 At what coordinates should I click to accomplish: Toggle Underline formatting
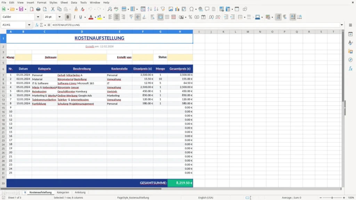[x=81, y=17]
